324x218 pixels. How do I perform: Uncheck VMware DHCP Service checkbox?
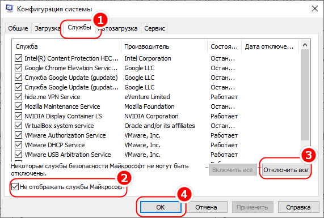point(18,145)
